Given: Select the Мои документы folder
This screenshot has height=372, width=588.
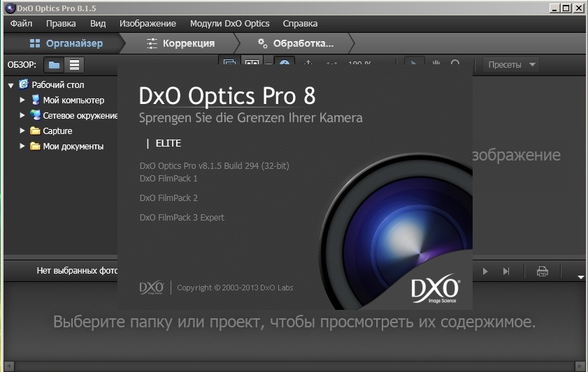Looking at the screenshot, I should 73,147.
